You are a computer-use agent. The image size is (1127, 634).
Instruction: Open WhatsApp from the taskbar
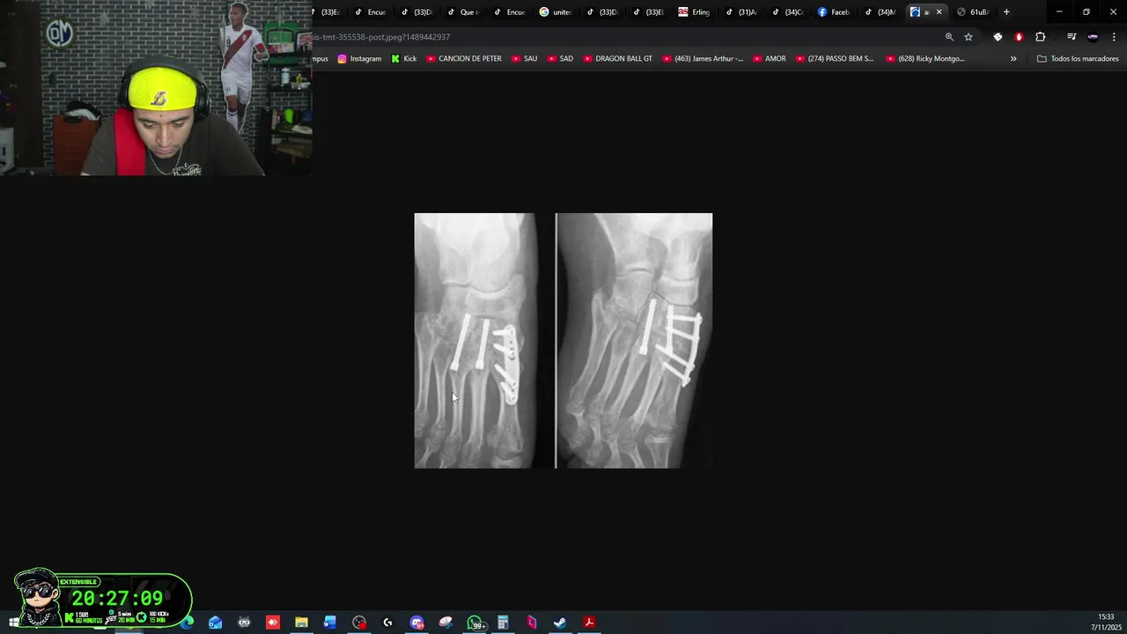coord(475,623)
